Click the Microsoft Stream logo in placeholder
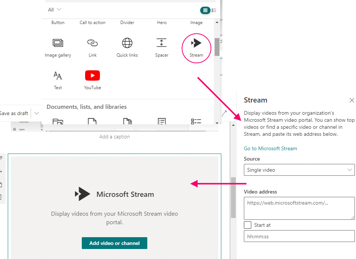Image resolution: width=356 pixels, height=259 pixels. [83, 194]
